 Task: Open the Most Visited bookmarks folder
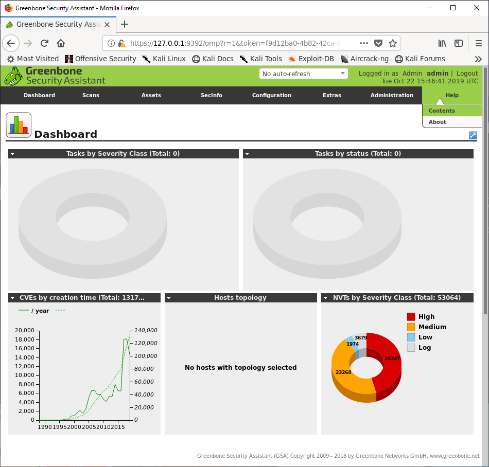click(x=33, y=59)
